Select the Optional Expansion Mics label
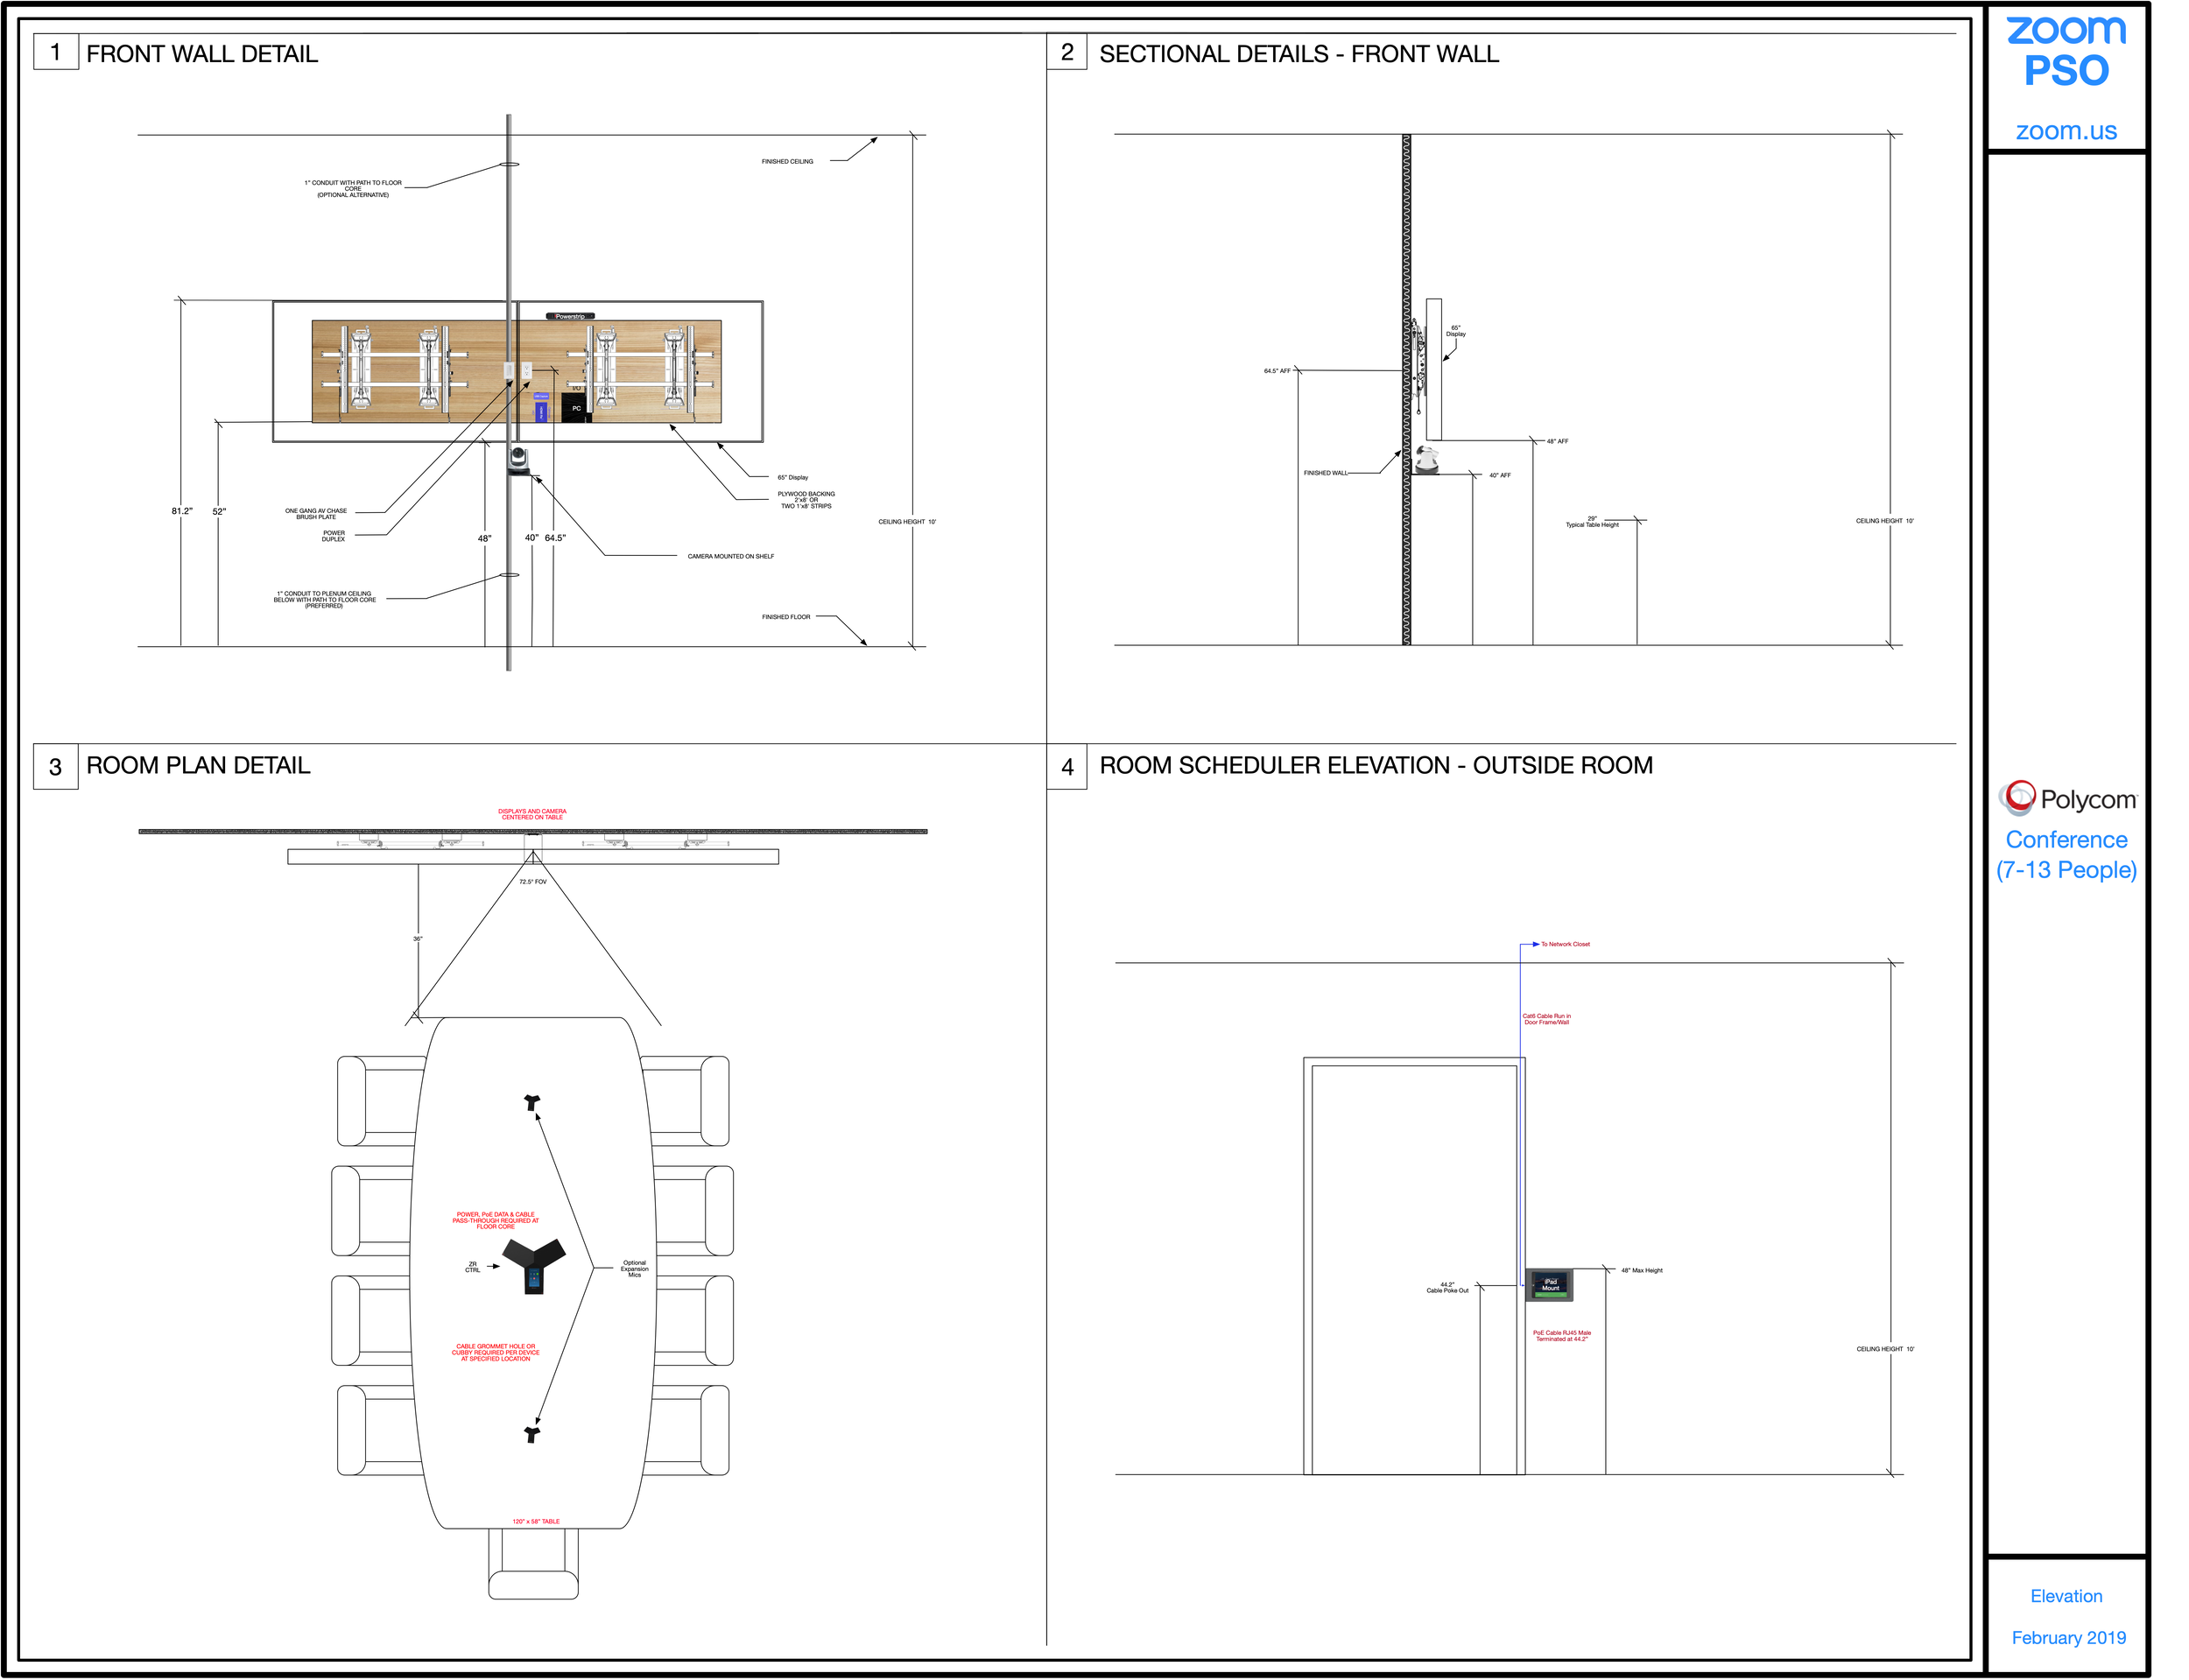2189x1680 pixels. tap(634, 1268)
